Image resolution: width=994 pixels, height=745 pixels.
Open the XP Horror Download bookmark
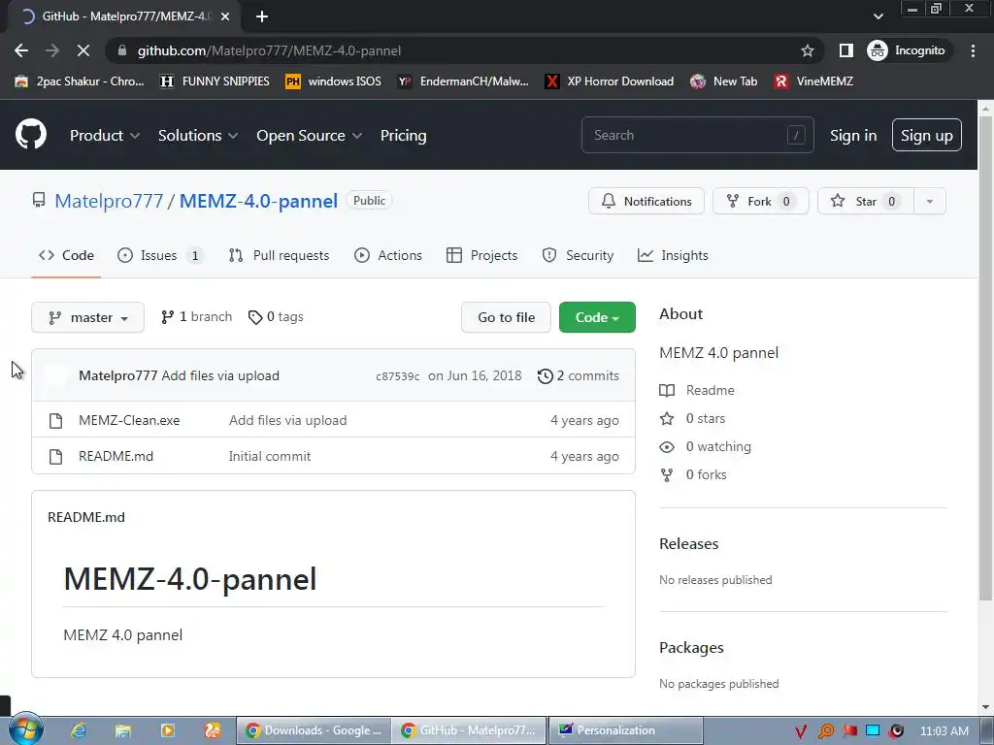pos(610,81)
